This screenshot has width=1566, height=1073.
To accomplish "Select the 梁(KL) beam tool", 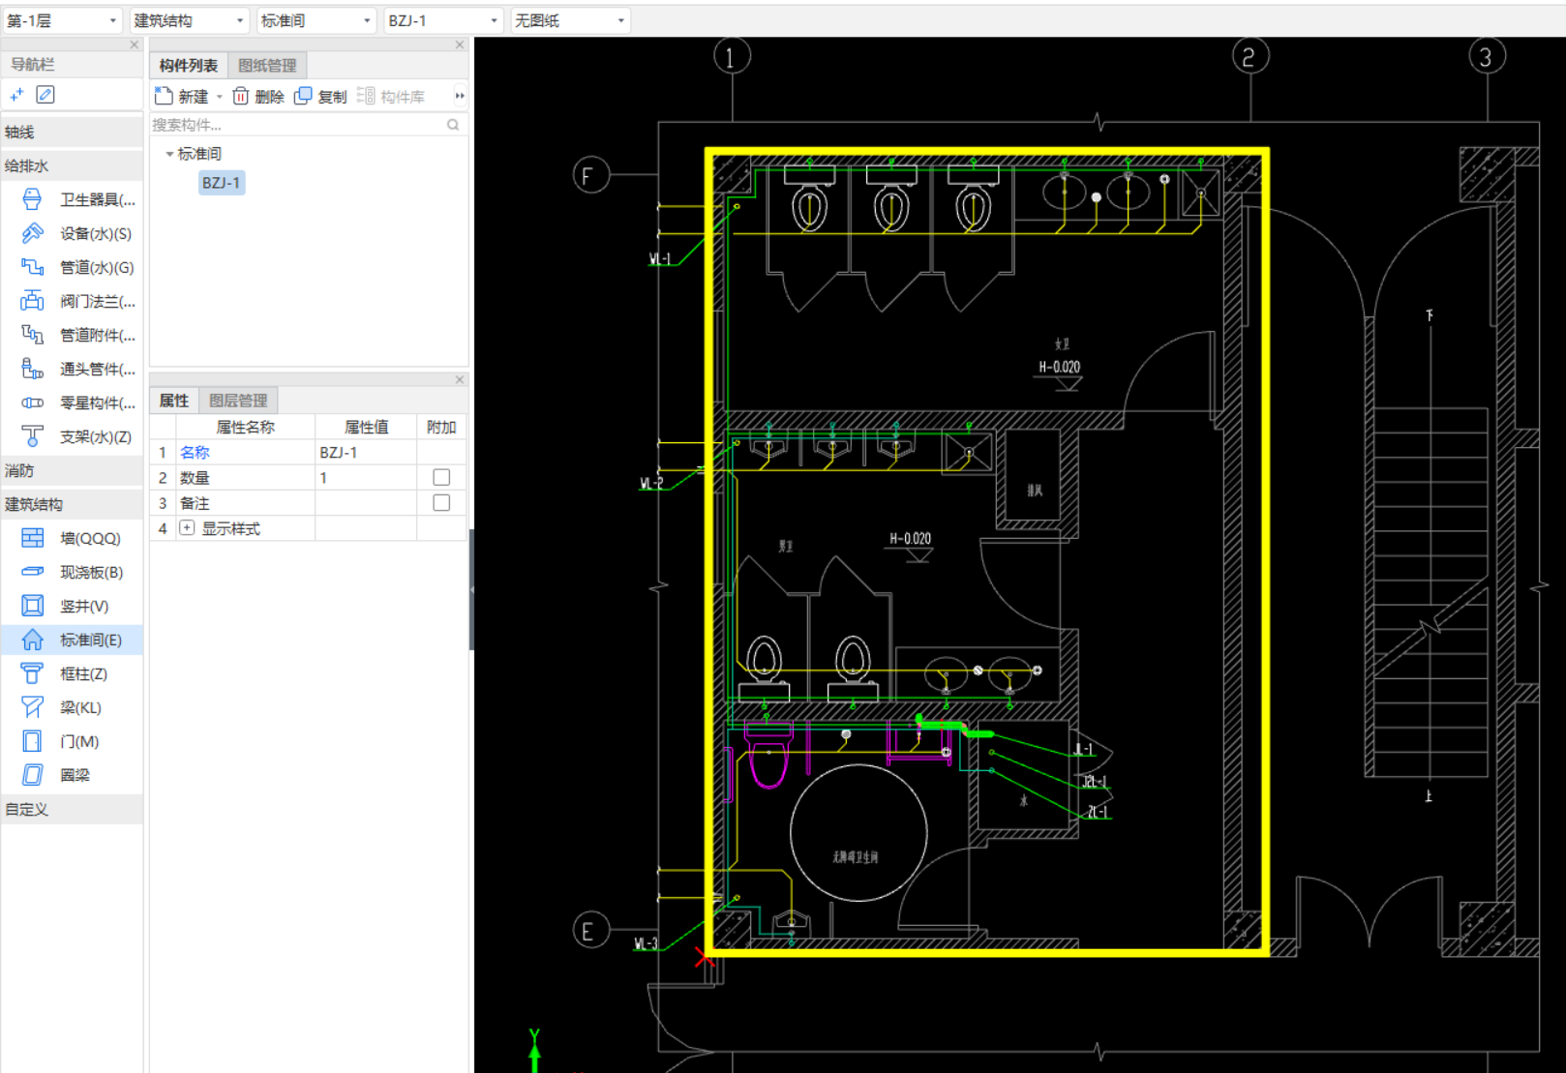I will 73,707.
